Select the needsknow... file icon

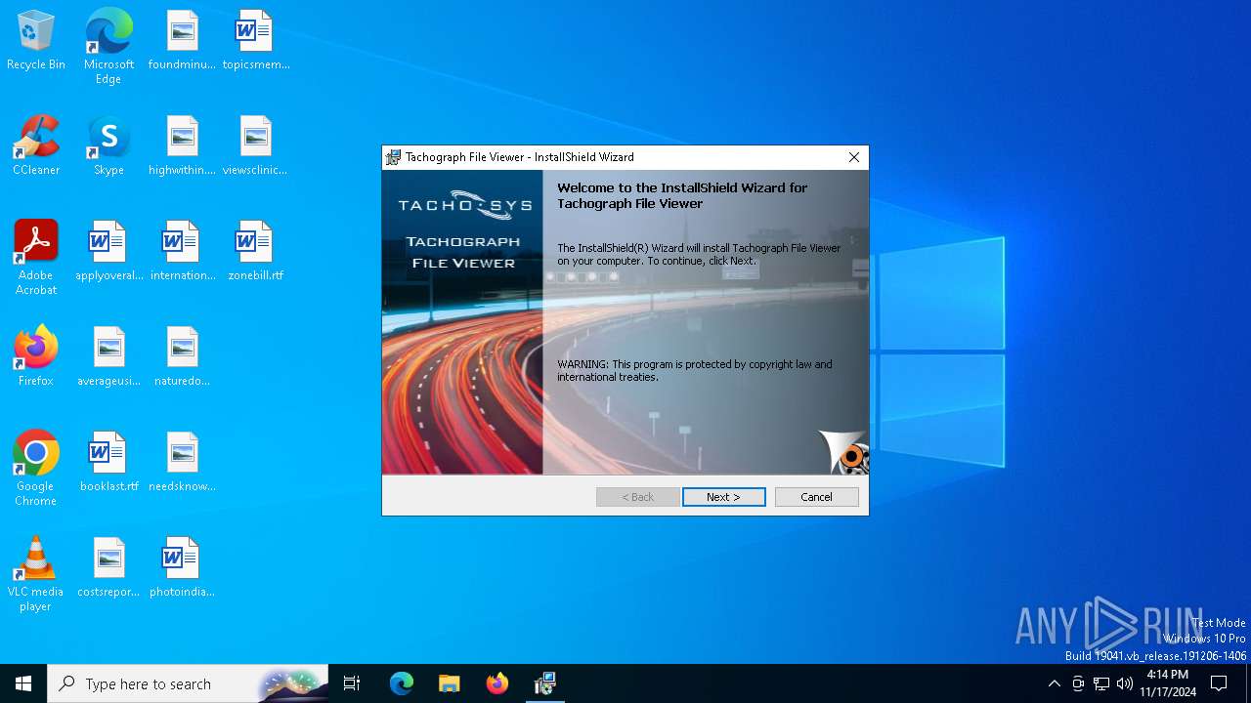182,463
